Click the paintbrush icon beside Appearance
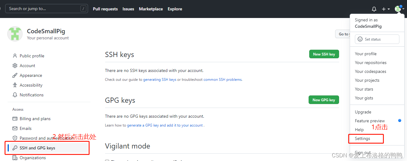Screen dimensions: 407x161 coord(15,75)
